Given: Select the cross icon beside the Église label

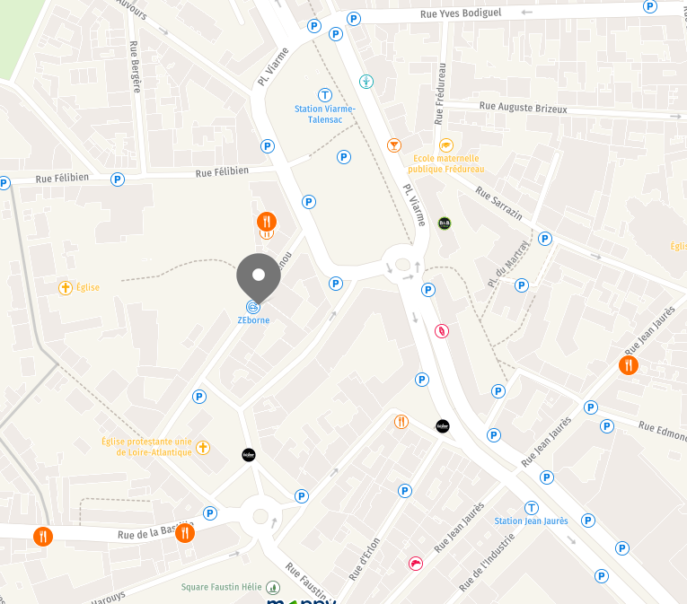Looking at the screenshot, I should tap(66, 288).
